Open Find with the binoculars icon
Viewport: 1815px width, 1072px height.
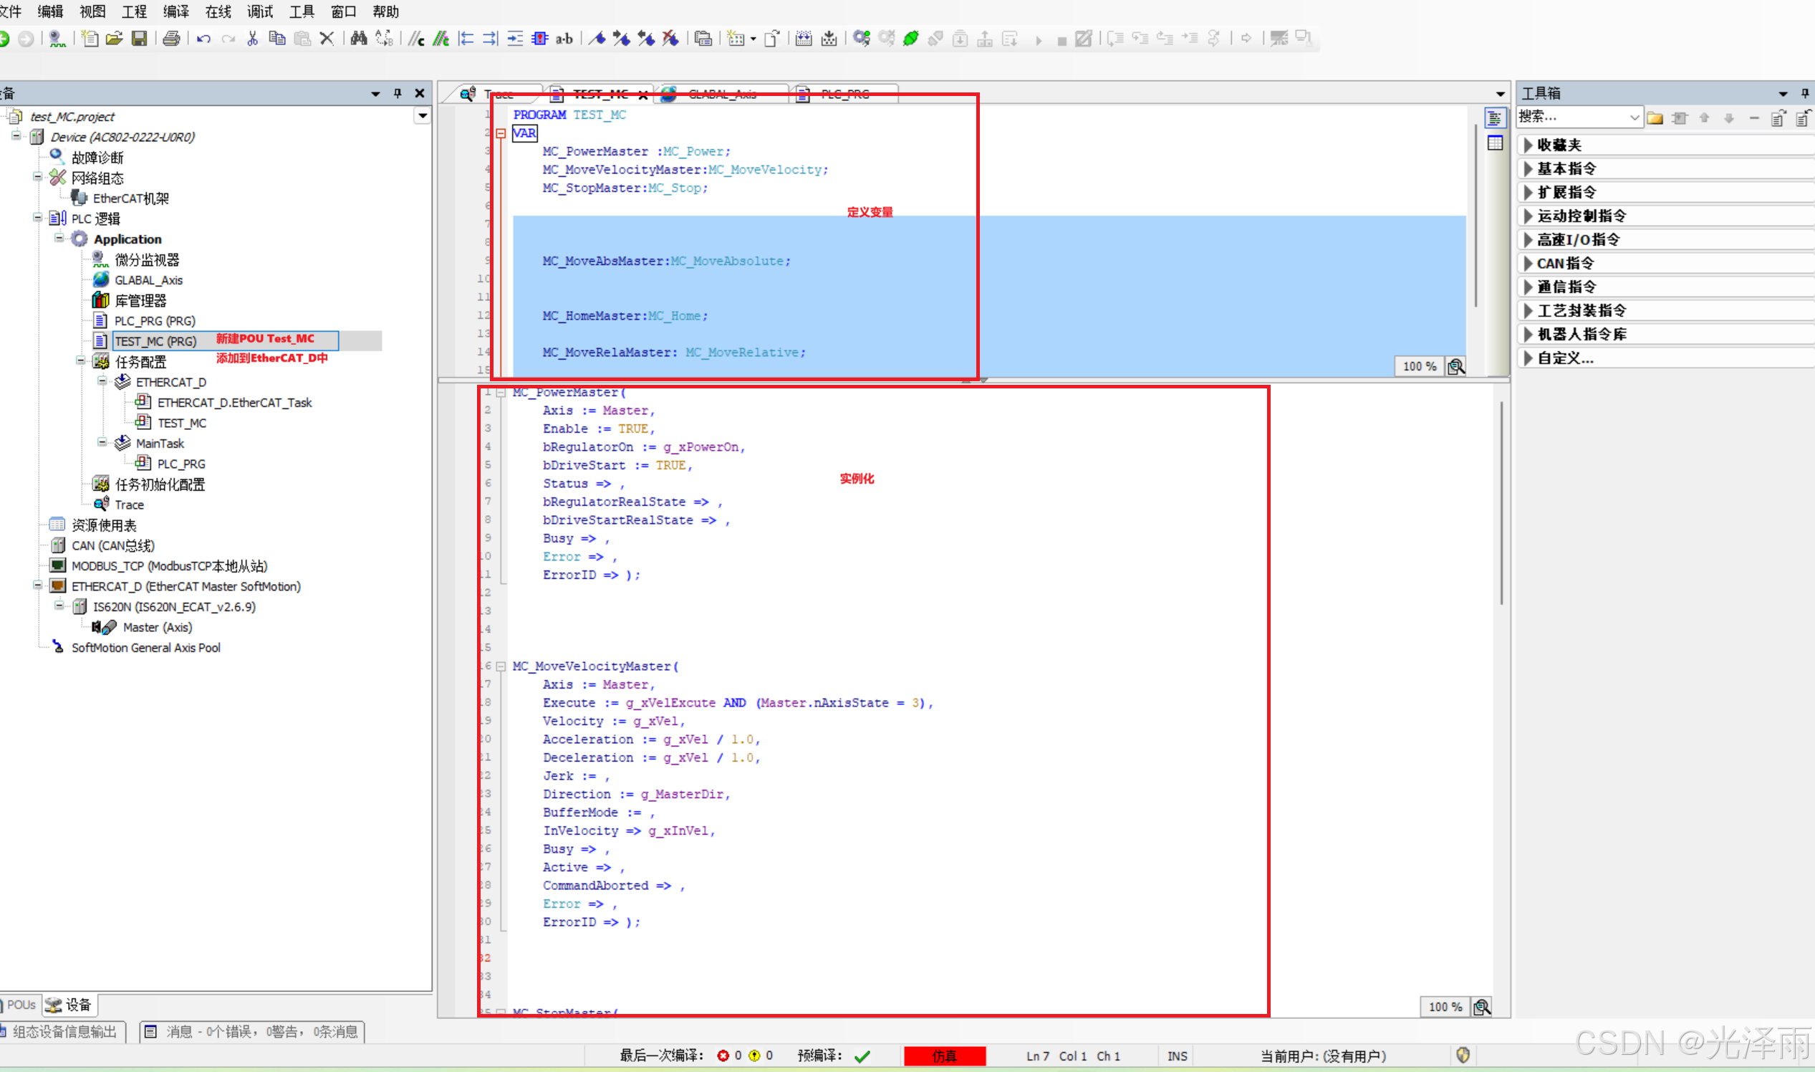(x=359, y=39)
